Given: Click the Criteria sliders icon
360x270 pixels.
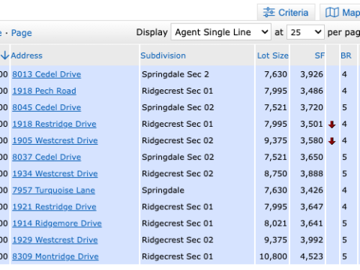Looking at the screenshot, I should (x=269, y=12).
